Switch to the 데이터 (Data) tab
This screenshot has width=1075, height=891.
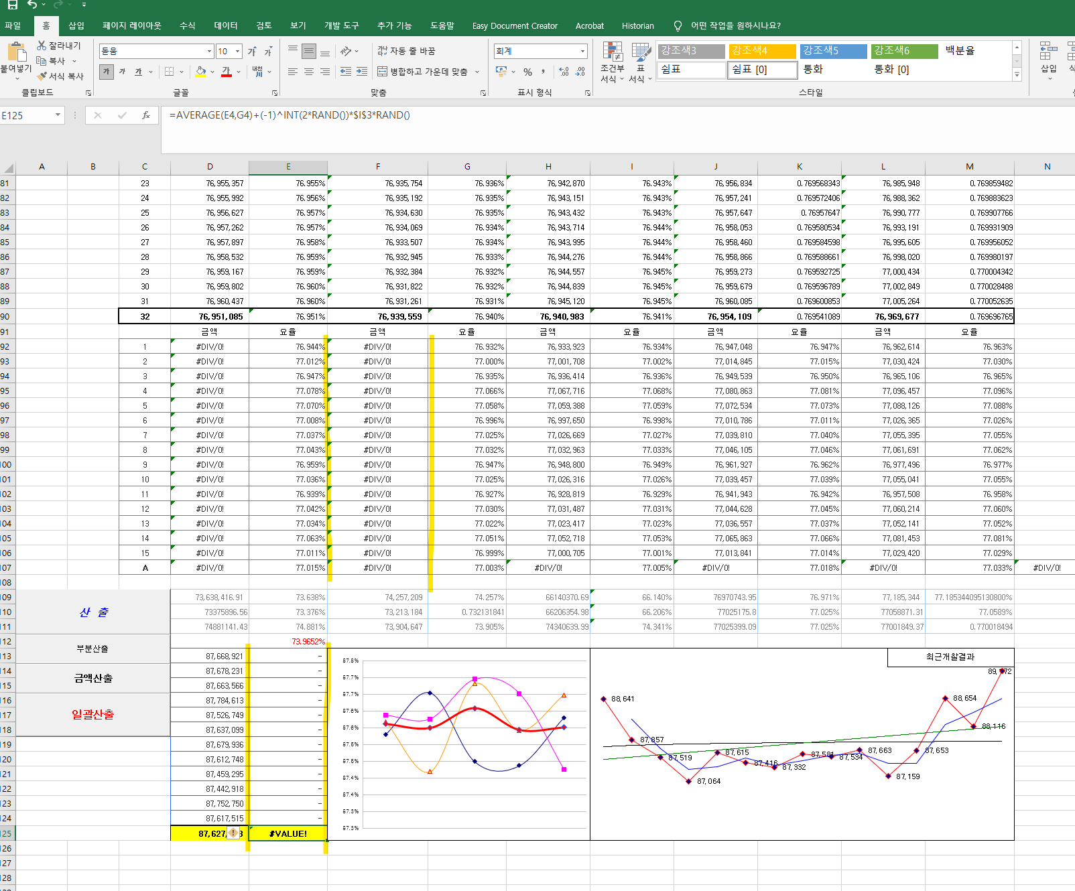[226, 25]
